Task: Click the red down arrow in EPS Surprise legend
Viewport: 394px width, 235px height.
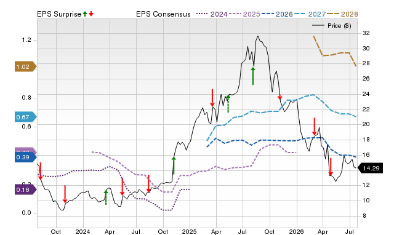Action: [91, 14]
